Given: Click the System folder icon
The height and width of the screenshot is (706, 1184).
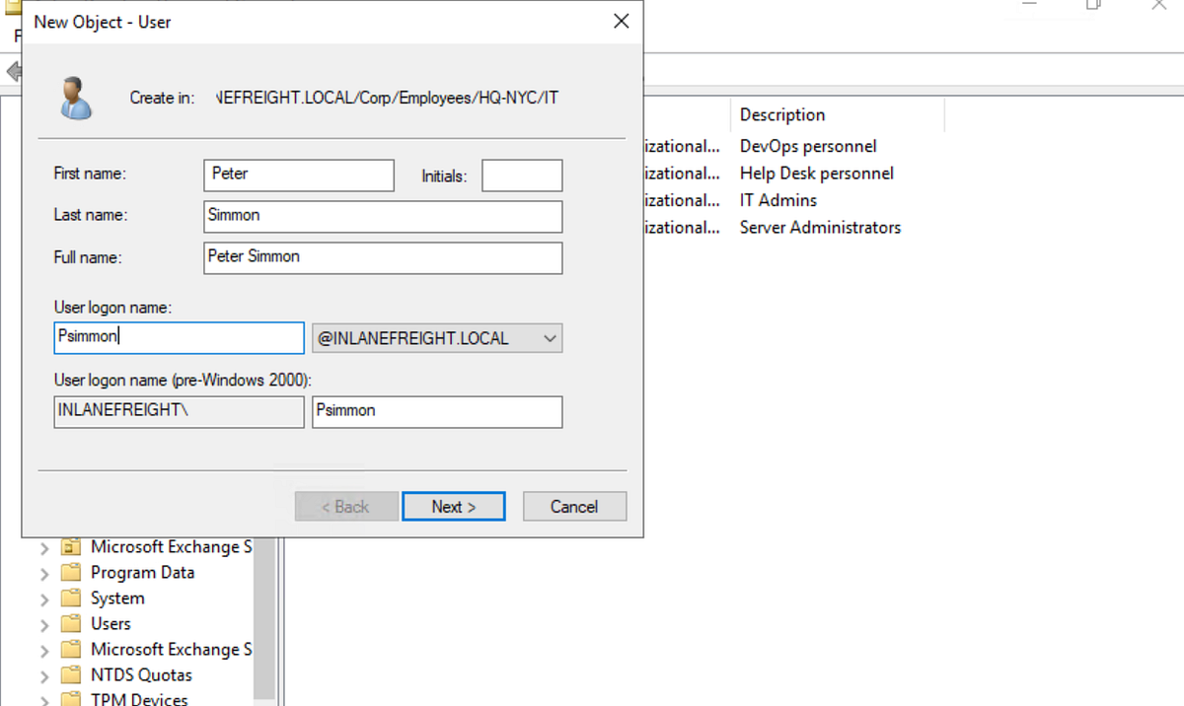Looking at the screenshot, I should (x=70, y=598).
